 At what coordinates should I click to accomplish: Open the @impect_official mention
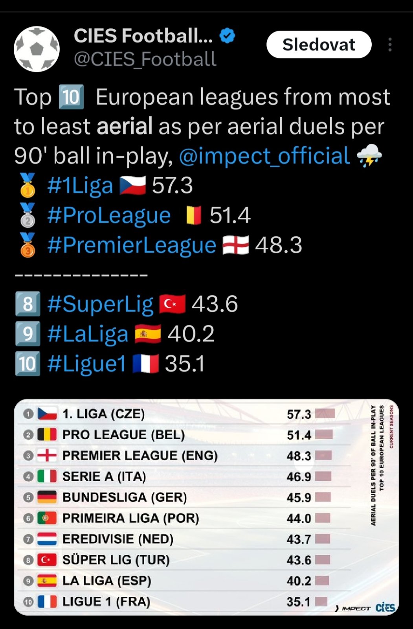264,156
